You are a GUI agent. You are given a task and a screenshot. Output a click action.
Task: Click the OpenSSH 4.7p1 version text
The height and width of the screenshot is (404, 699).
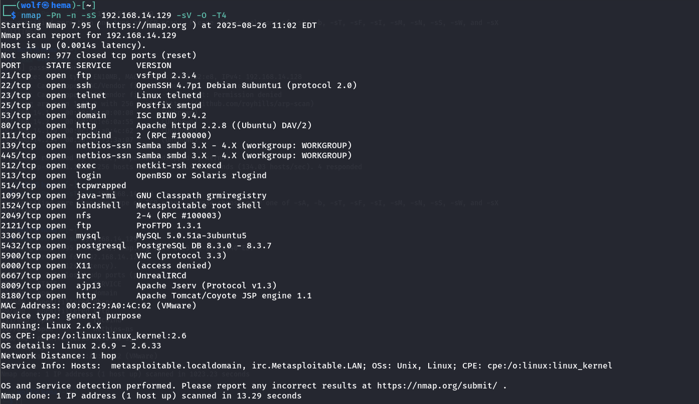point(247,85)
